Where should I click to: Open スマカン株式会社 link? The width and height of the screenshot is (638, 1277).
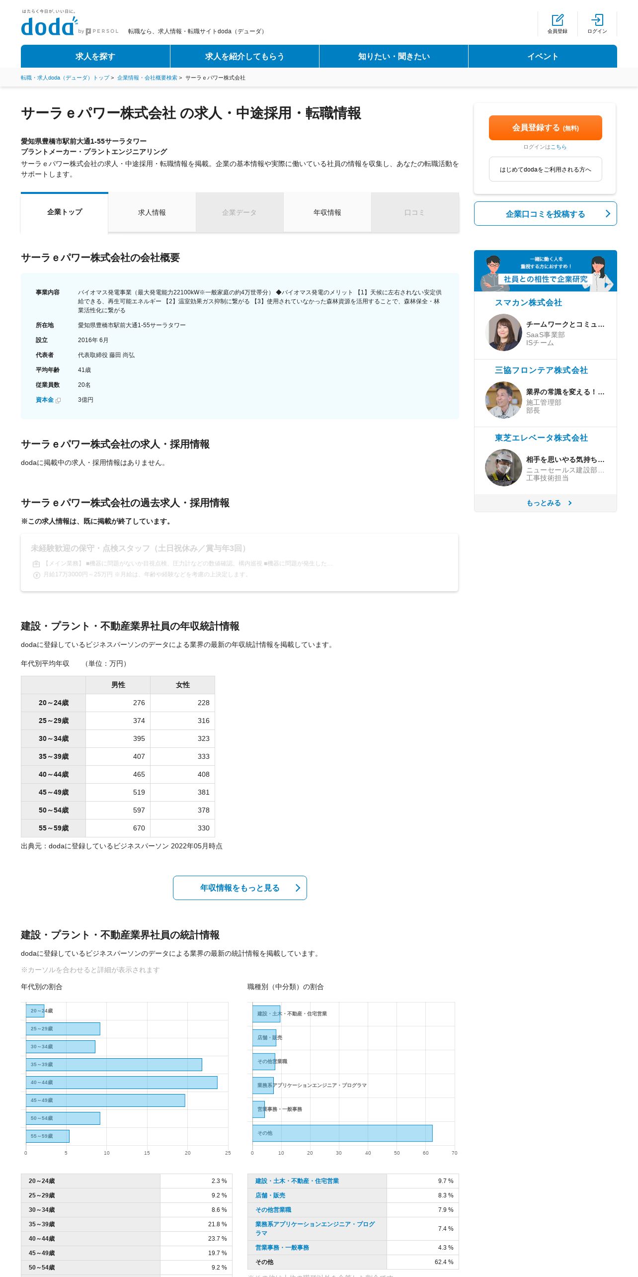pyautogui.click(x=528, y=303)
